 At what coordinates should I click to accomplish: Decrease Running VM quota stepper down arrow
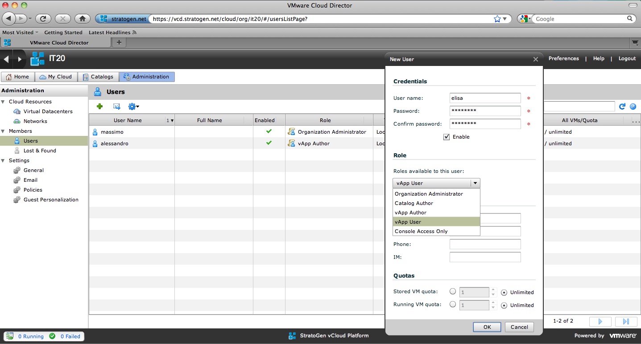[x=493, y=307]
